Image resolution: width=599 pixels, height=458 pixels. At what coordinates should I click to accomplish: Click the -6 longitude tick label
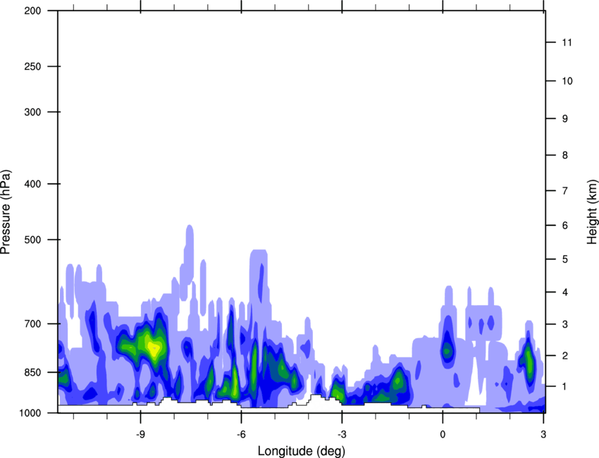[x=241, y=434]
